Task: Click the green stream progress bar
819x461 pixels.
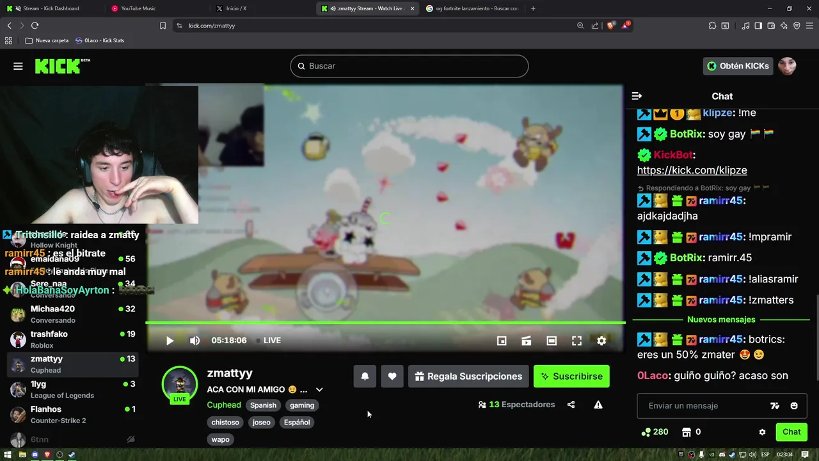Action: pos(385,323)
